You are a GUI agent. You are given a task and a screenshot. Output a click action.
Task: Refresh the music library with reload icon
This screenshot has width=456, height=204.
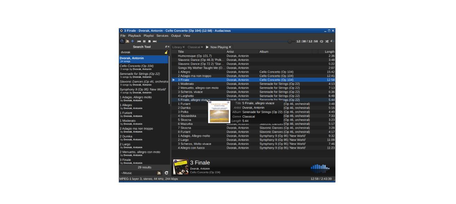coord(166,173)
